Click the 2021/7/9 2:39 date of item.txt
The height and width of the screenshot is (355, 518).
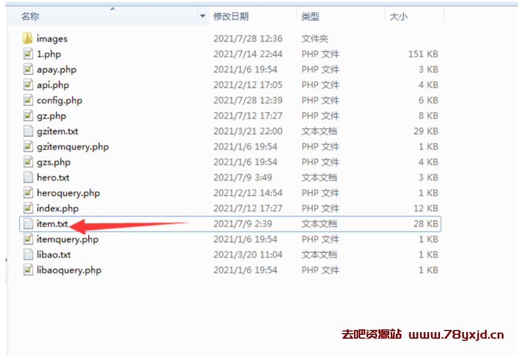pos(243,224)
